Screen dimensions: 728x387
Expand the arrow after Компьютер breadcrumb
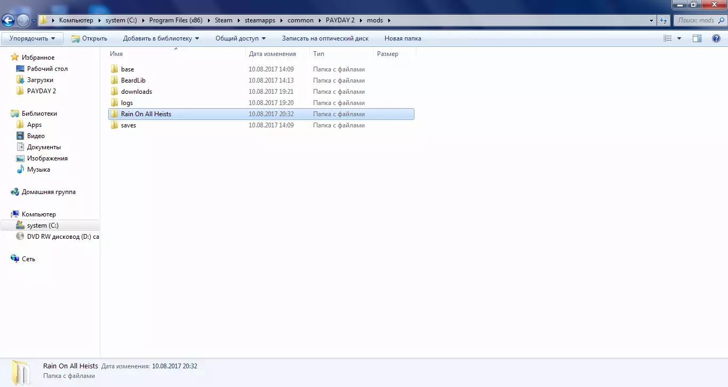click(99, 21)
